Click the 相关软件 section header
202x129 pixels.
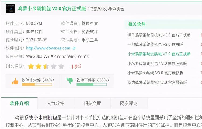click(x=137, y=24)
